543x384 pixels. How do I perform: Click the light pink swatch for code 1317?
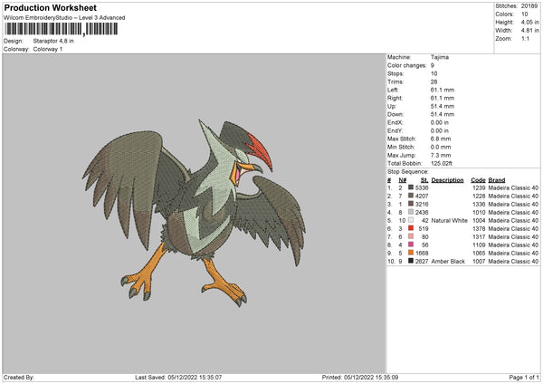point(411,236)
